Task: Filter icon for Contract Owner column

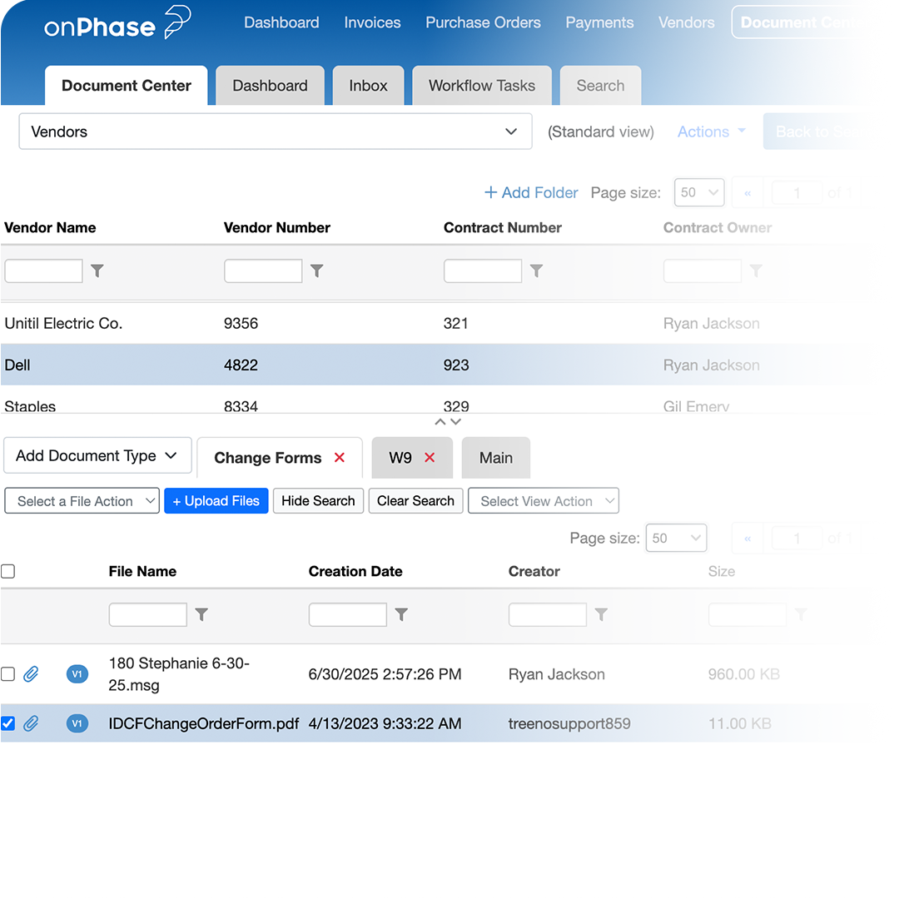Action: [x=756, y=271]
